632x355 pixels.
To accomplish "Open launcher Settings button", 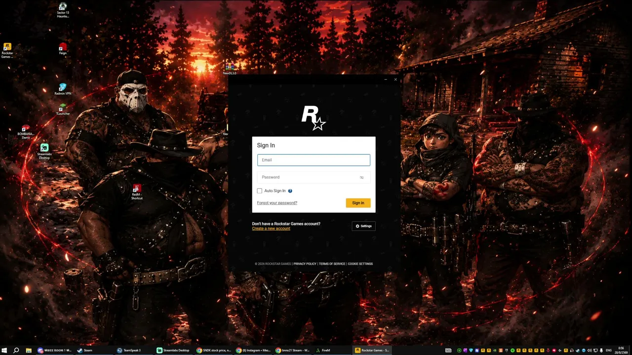I will 363,226.
